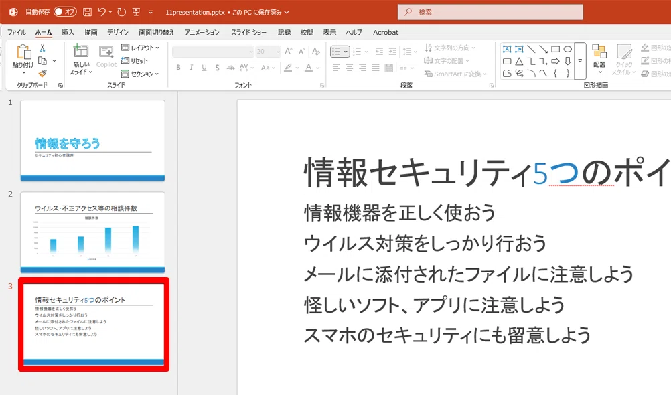The image size is (671, 395).
Task: Toggle text Shadow formatting
Action: [218, 68]
